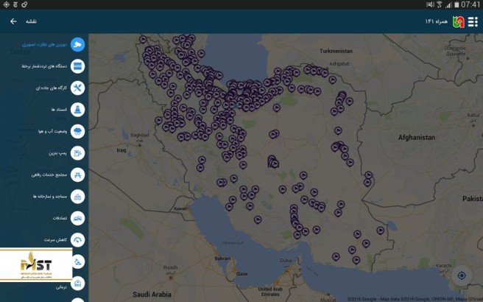Tap the cellular signal bars icon

click(x=449, y=4)
